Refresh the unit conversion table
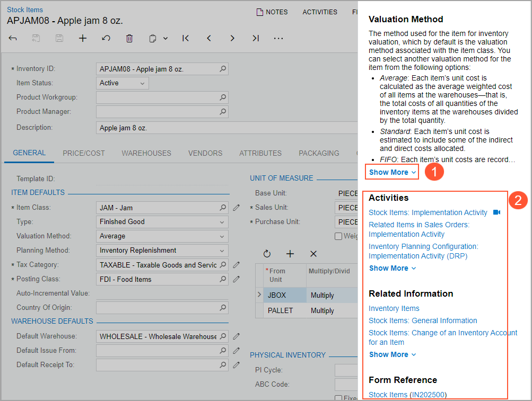The image size is (532, 401). pyautogui.click(x=267, y=254)
